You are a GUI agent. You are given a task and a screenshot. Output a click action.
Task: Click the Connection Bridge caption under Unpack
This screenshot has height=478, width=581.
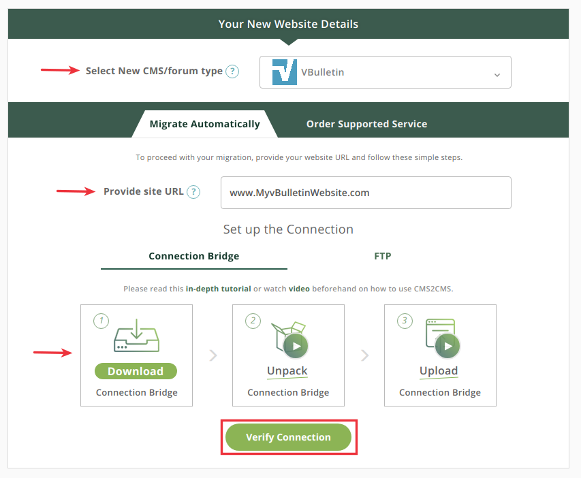288,392
